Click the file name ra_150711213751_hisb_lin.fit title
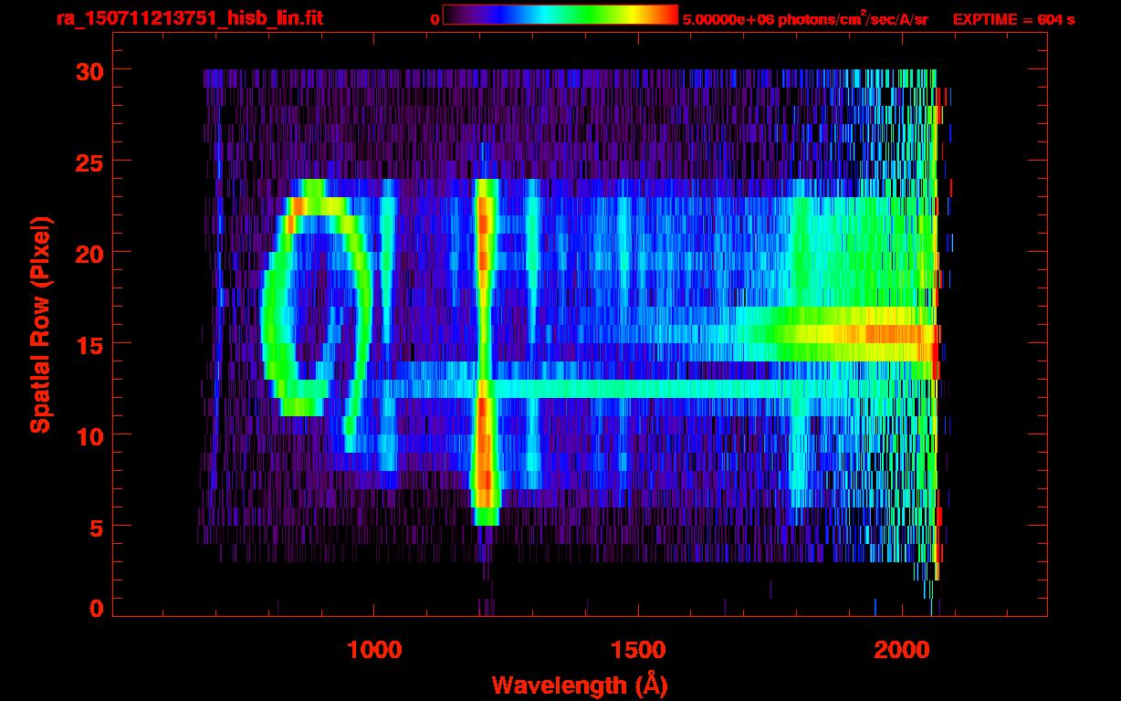The width and height of the screenshot is (1121, 701). (189, 18)
